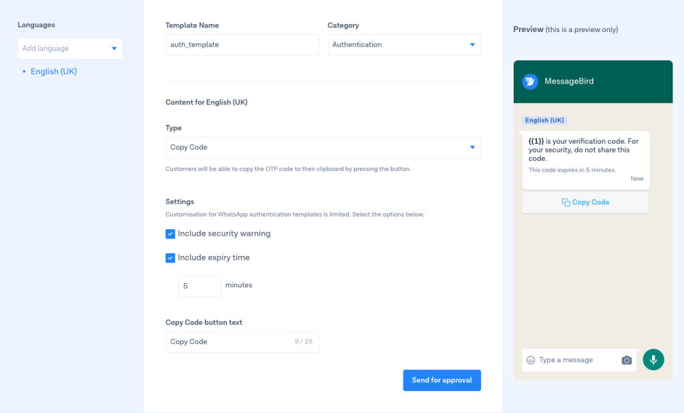Click the copy icon on preview button
Viewport: 684px width, 413px height.
[566, 202]
